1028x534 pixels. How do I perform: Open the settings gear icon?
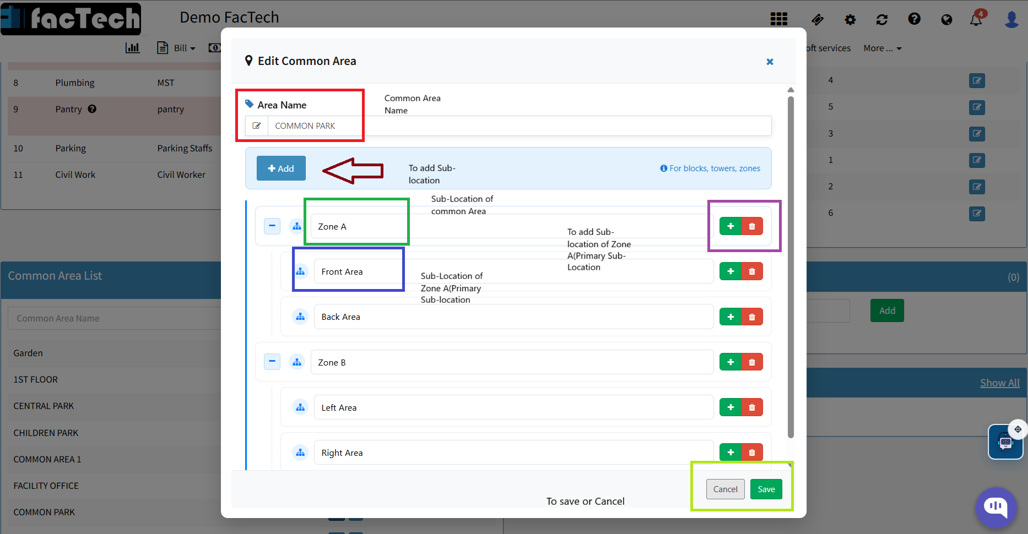point(850,20)
